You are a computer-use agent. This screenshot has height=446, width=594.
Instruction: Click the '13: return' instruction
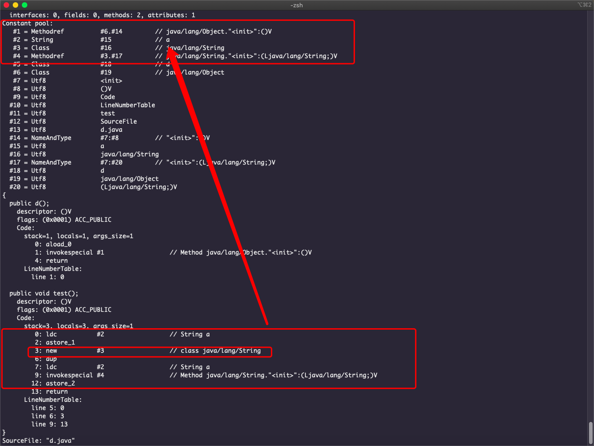tap(50, 391)
